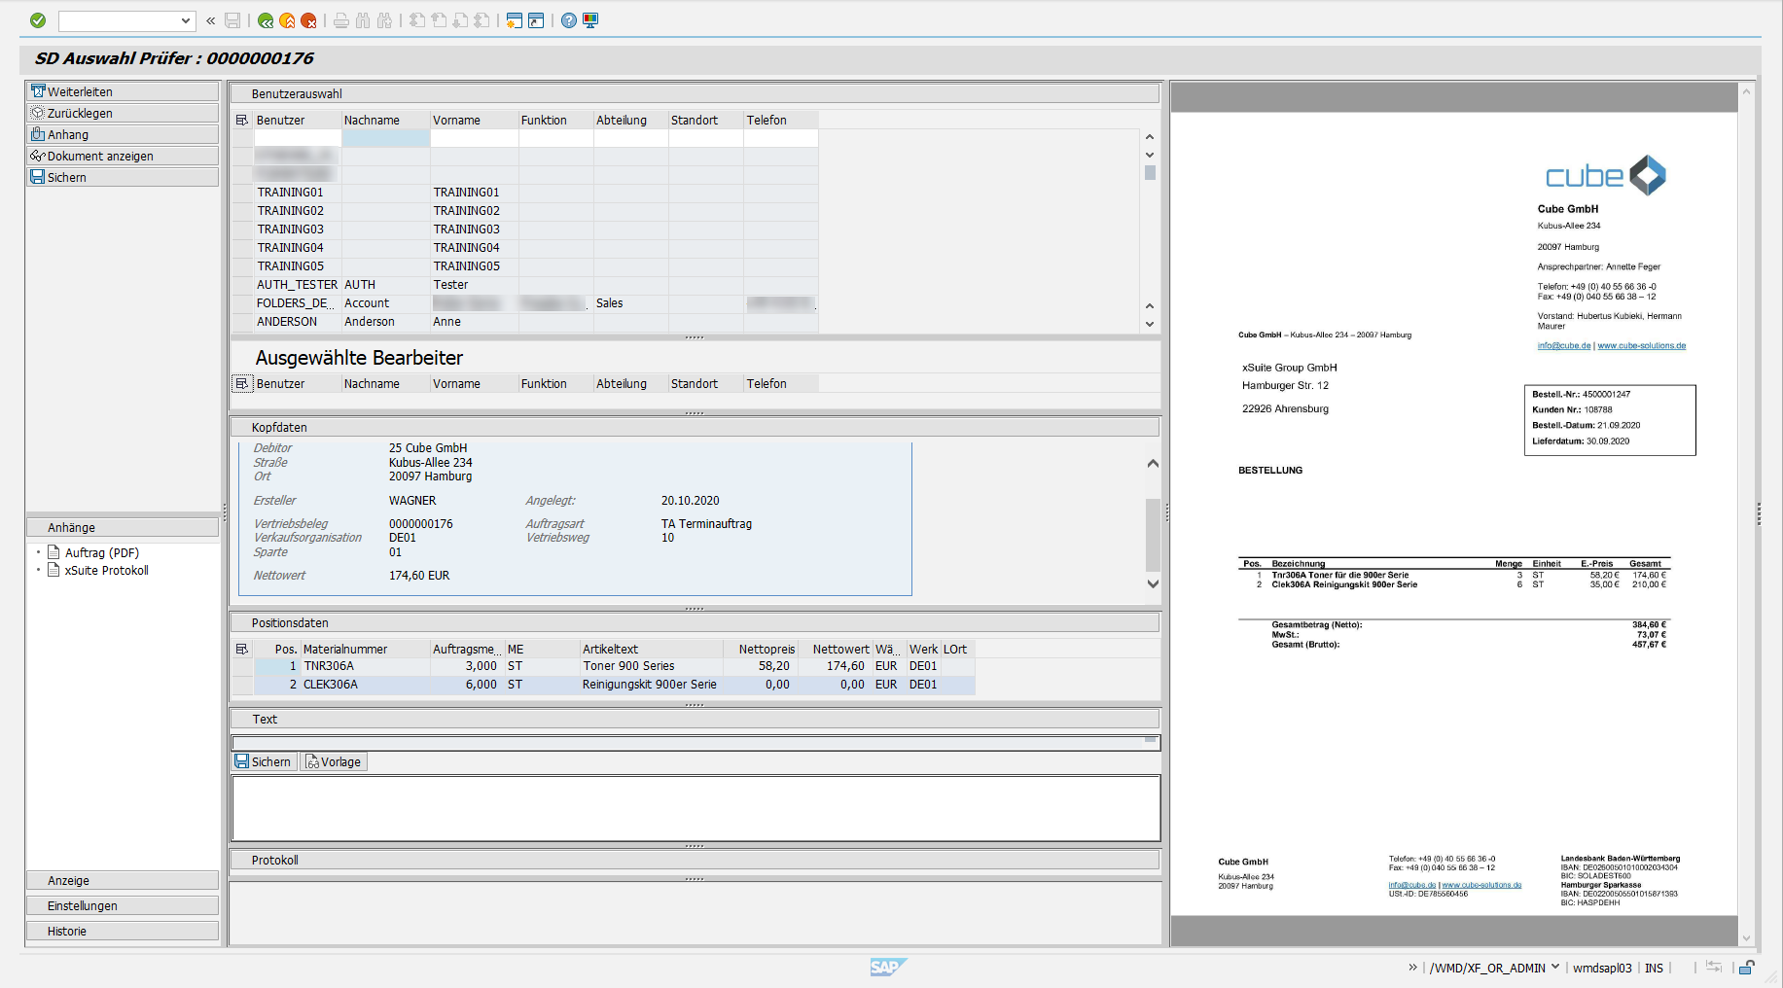Click the Customize Local Layout monitor icon
Viewport: 1783px width, 988px height.
[591, 19]
